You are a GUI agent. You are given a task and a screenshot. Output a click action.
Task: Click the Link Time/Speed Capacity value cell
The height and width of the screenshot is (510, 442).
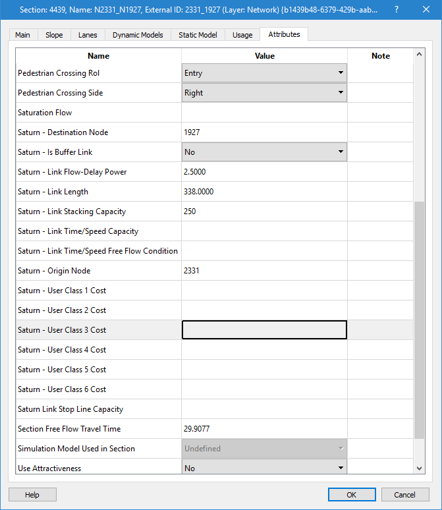coord(264,231)
